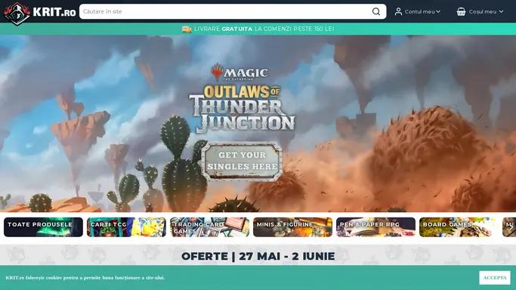Click the Get Your Singles Here sign
Viewport: 516px width, 290px height.
242,161
